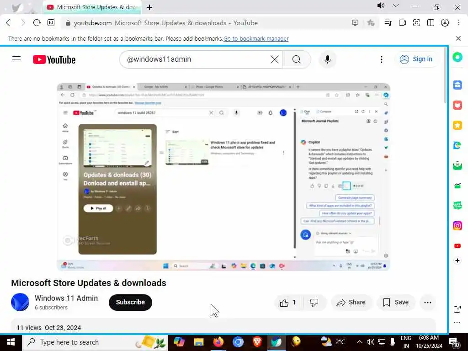Launch Brave browser from taskbar
Image resolution: width=468 pixels, height=351 pixels.
click(x=257, y=342)
